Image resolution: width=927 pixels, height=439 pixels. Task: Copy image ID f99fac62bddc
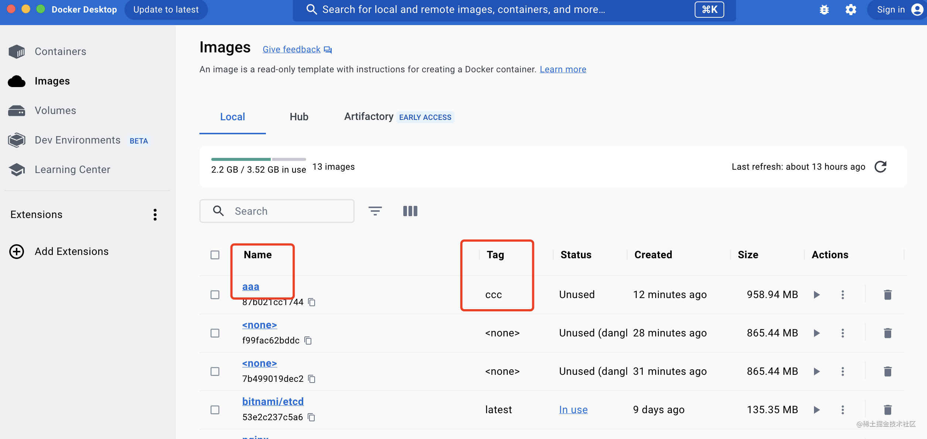coord(308,341)
